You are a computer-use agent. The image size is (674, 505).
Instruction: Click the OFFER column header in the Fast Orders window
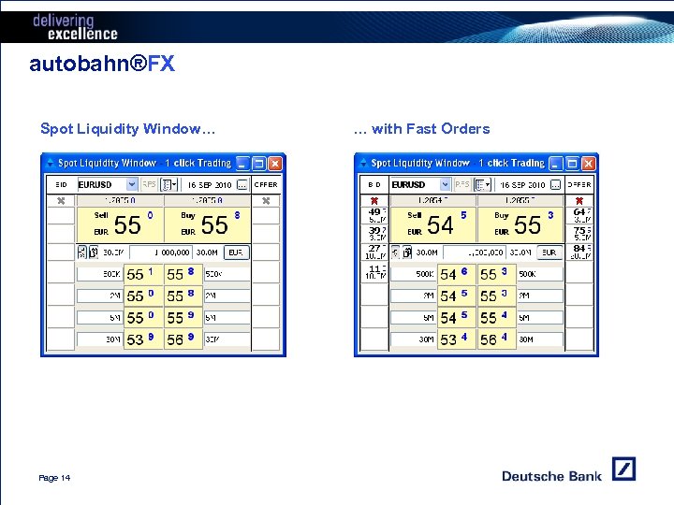[579, 184]
